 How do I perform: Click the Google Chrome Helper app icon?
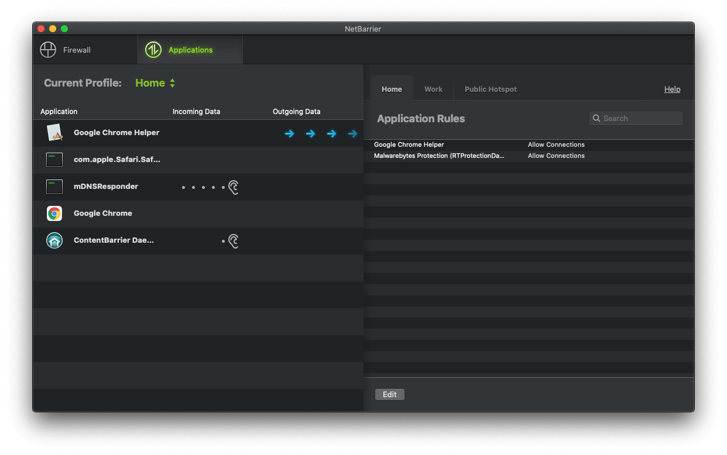click(x=54, y=133)
